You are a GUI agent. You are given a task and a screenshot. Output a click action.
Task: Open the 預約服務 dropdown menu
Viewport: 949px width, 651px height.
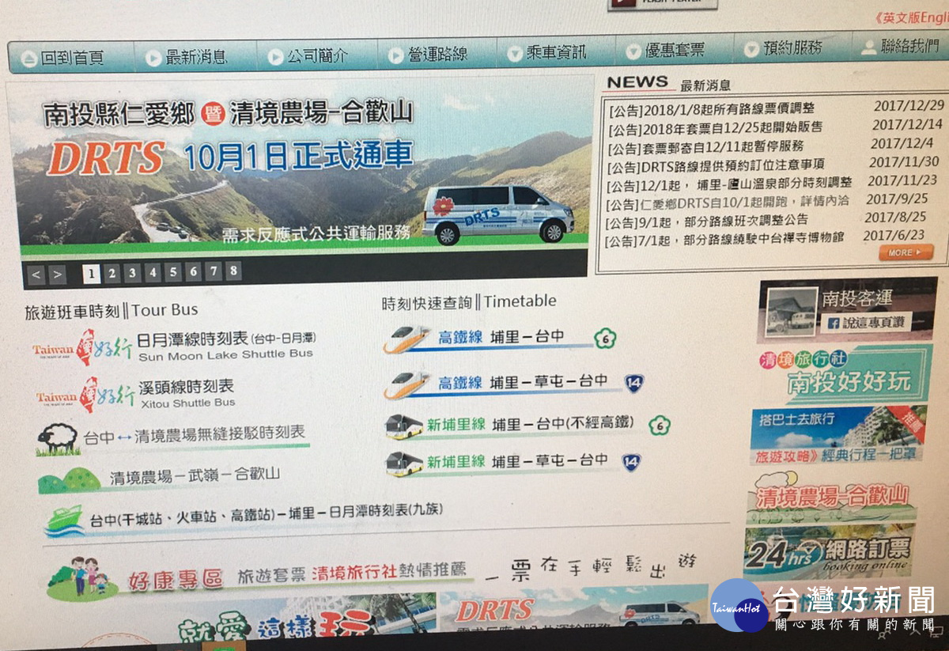pyautogui.click(x=784, y=49)
